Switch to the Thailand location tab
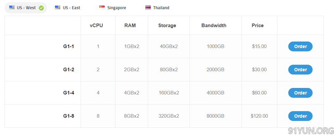The height and width of the screenshot is (135, 334). [157, 8]
